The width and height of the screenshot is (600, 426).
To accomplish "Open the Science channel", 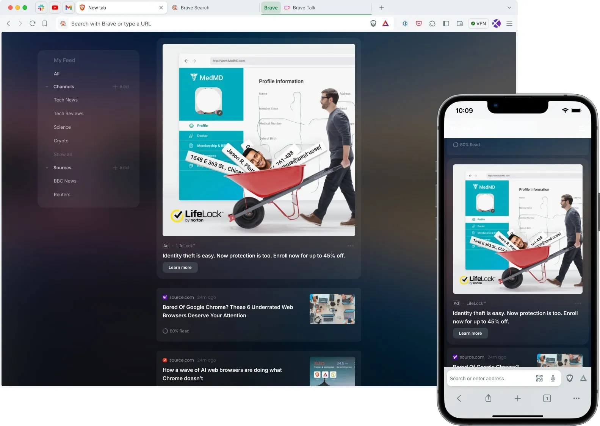I will pos(62,127).
